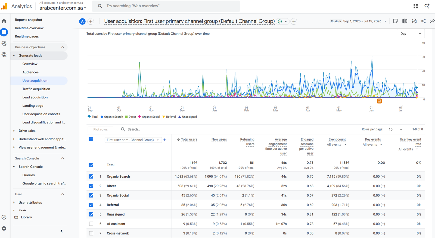Open the Reports icon in left rail
435x238 pixels.
click(x=4, y=32)
